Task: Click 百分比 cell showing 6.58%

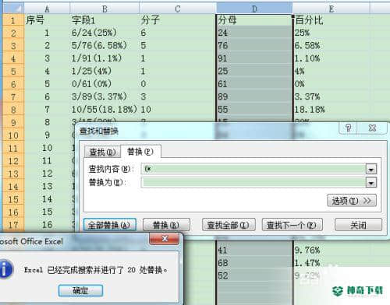Action: tap(331, 45)
